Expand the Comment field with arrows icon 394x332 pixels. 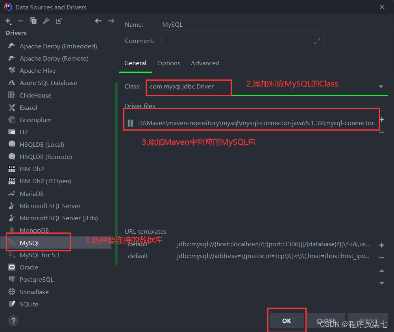pos(317,41)
